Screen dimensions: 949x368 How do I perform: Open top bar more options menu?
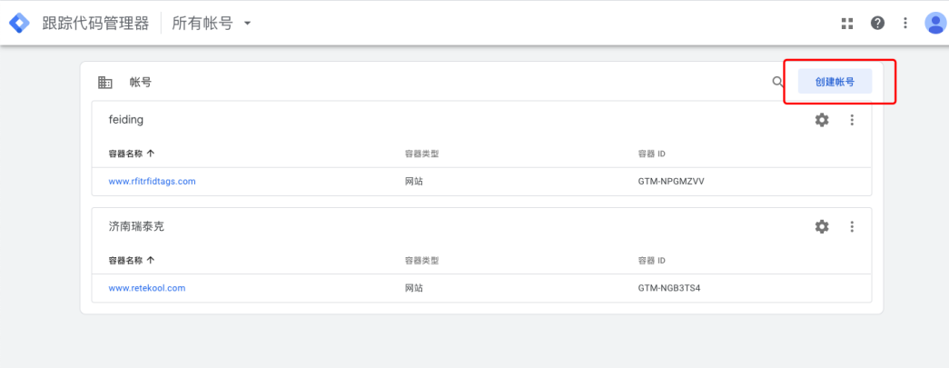[905, 24]
